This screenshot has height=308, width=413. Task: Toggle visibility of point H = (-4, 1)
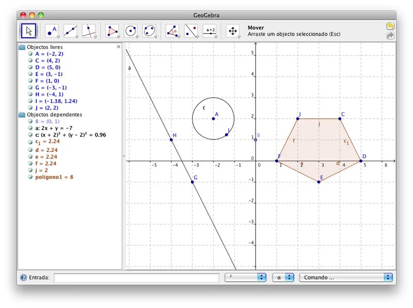pos(30,94)
